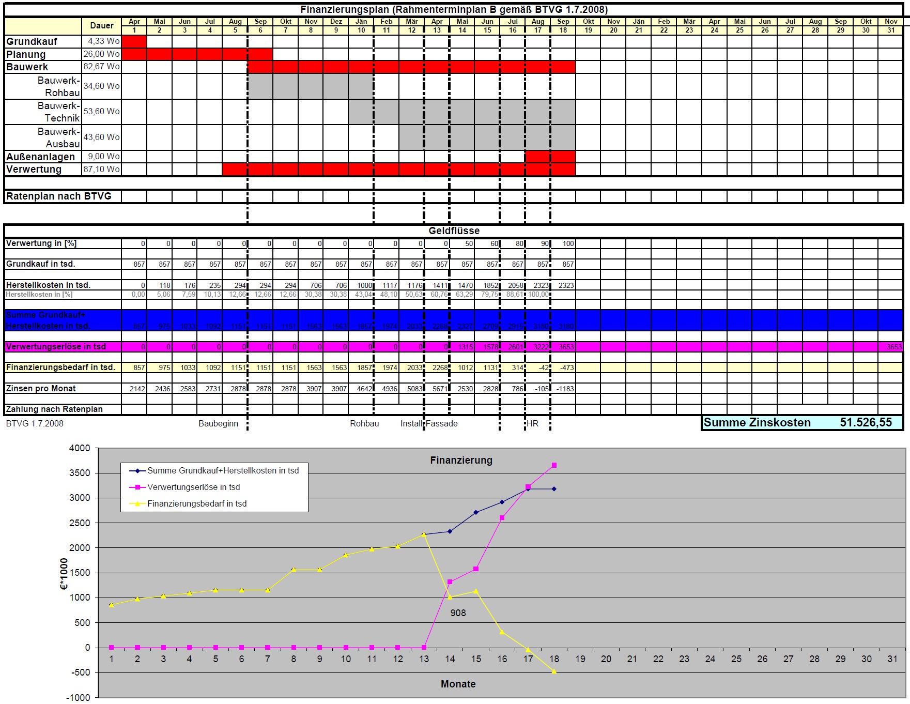Screen dimensions: 910x704
Task: Select duration cell 26,00 Wo
Action: 102,54
